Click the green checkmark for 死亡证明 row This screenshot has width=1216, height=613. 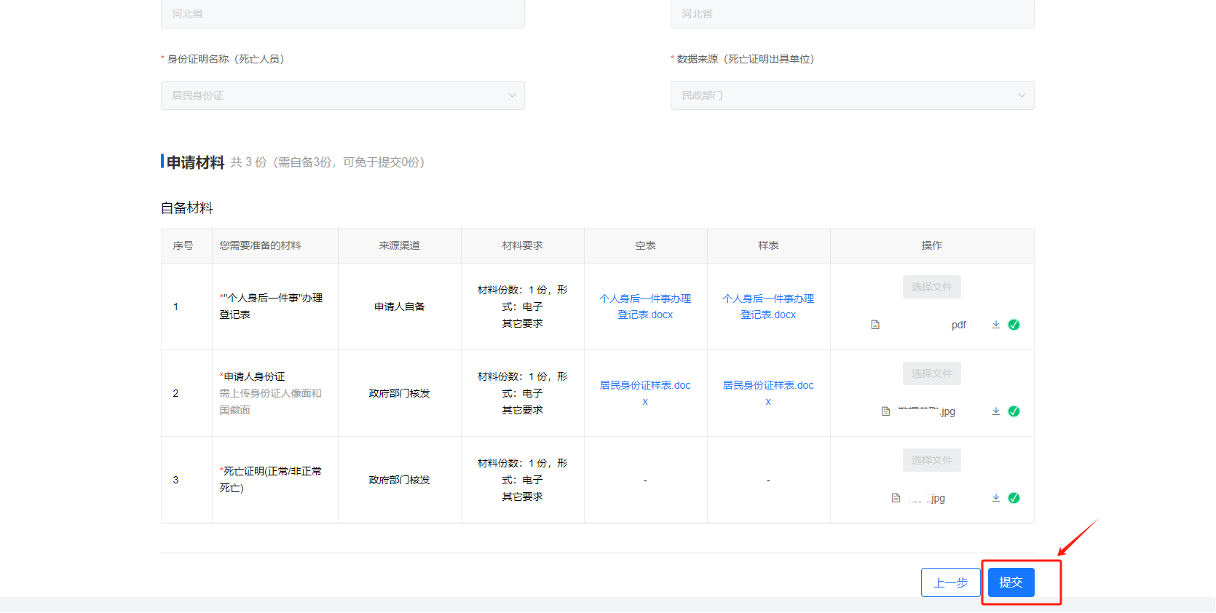(1014, 498)
